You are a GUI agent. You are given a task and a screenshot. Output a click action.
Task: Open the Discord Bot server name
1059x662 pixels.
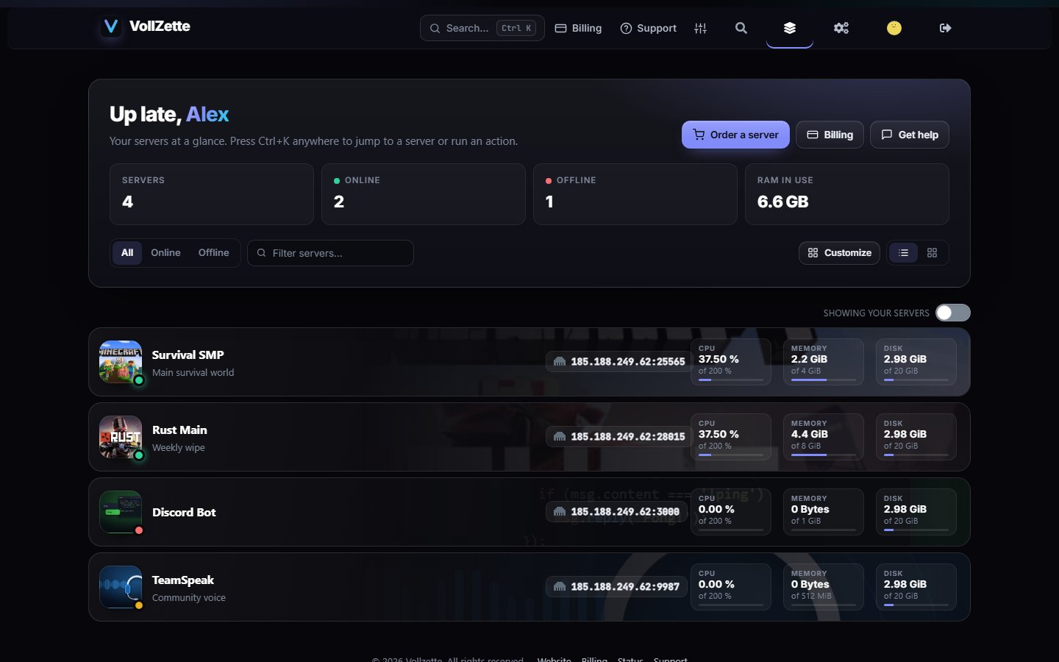(184, 512)
